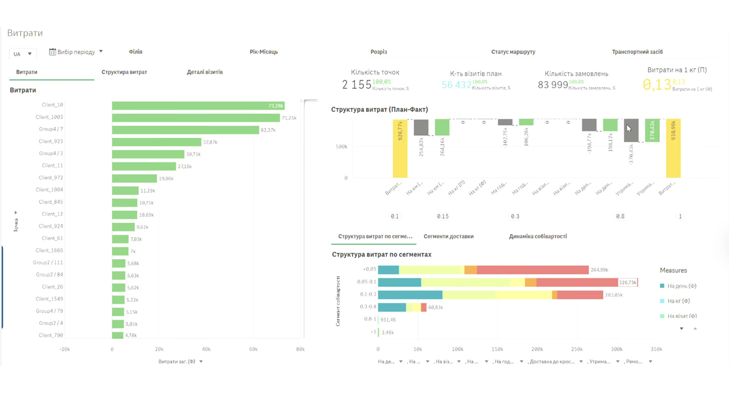Open the Динаміка собівартості tab

538,237
